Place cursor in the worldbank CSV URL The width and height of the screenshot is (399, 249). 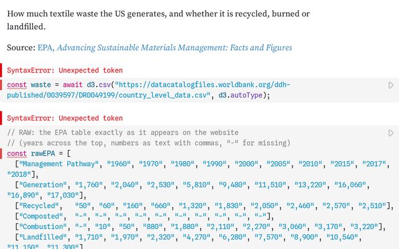[x=148, y=90]
